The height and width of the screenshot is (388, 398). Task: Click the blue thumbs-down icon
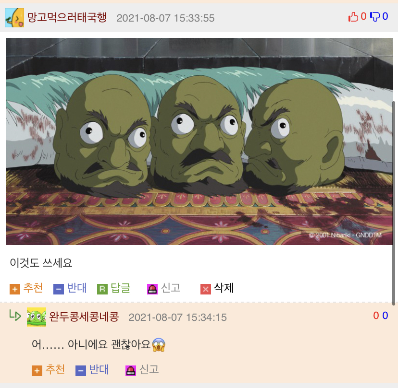(374, 17)
